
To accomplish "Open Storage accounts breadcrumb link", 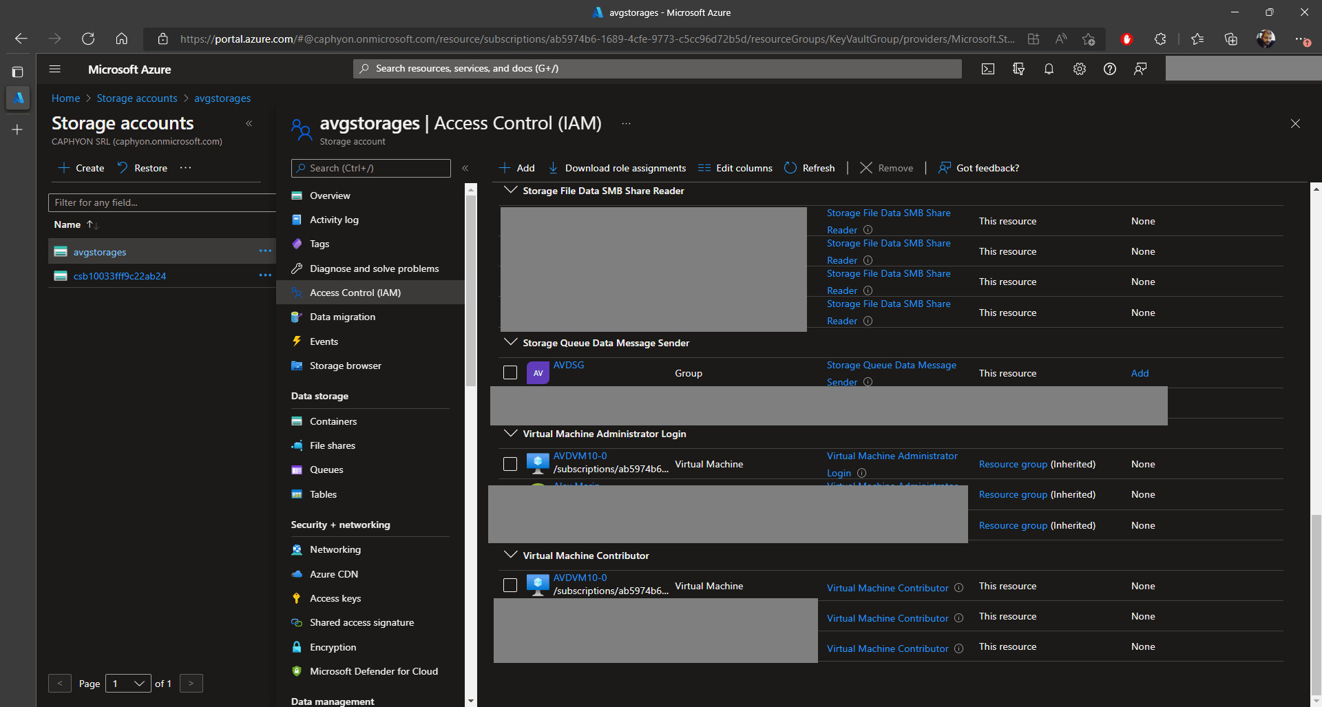I will [137, 98].
